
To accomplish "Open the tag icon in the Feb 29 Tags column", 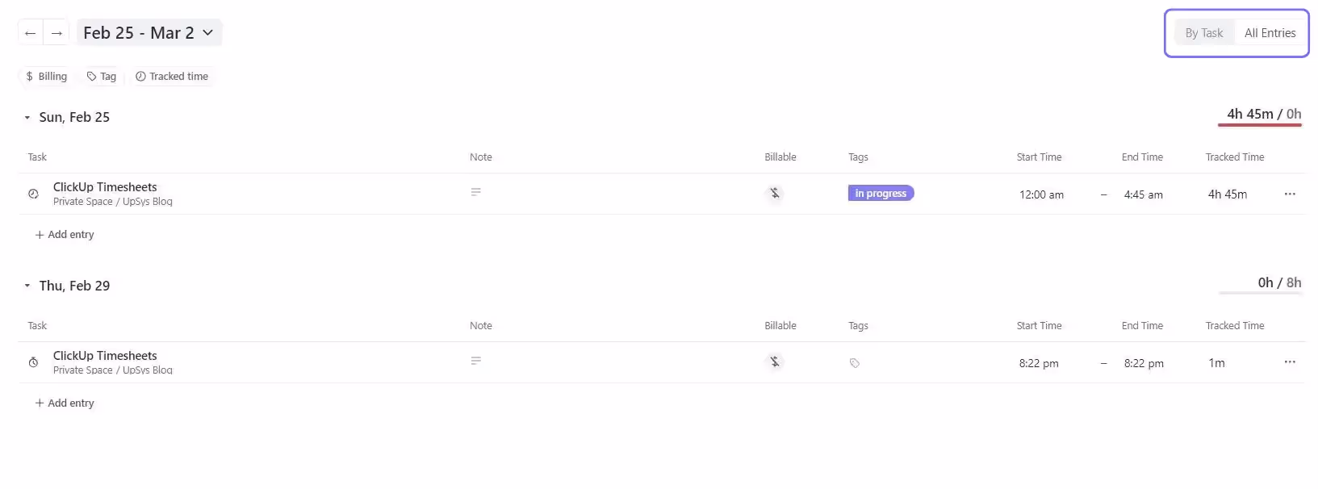I will 855,363.
